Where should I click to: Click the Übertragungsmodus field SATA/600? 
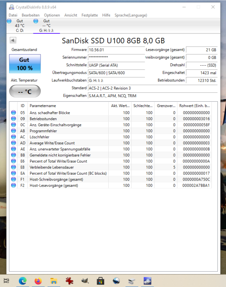click(x=117, y=73)
